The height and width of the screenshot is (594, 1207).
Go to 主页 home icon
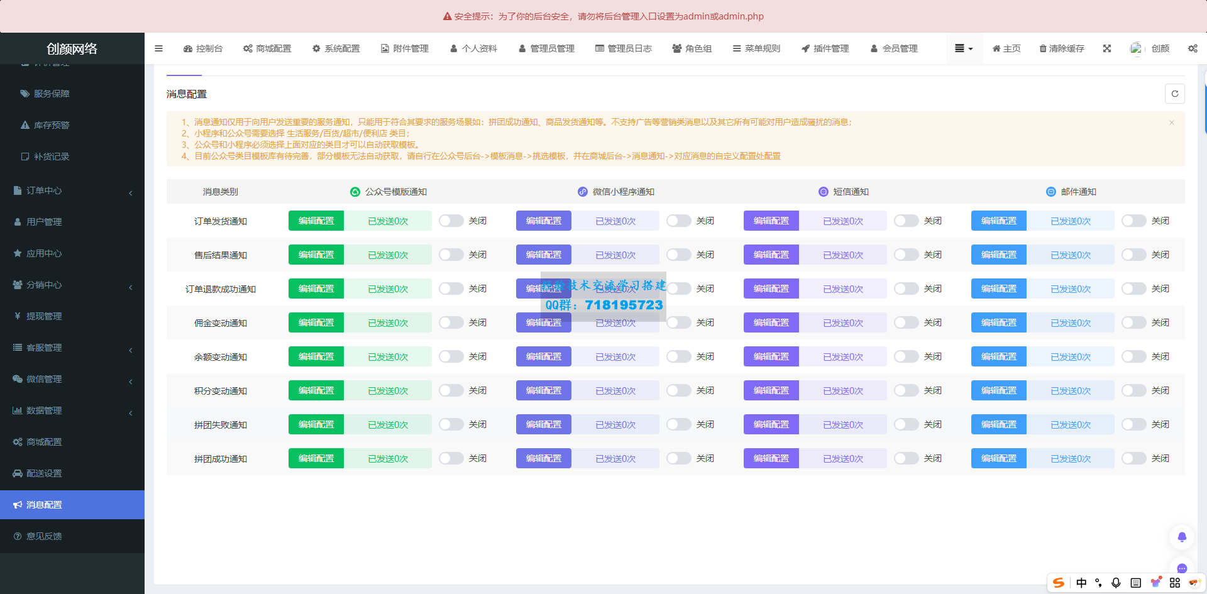tap(996, 48)
